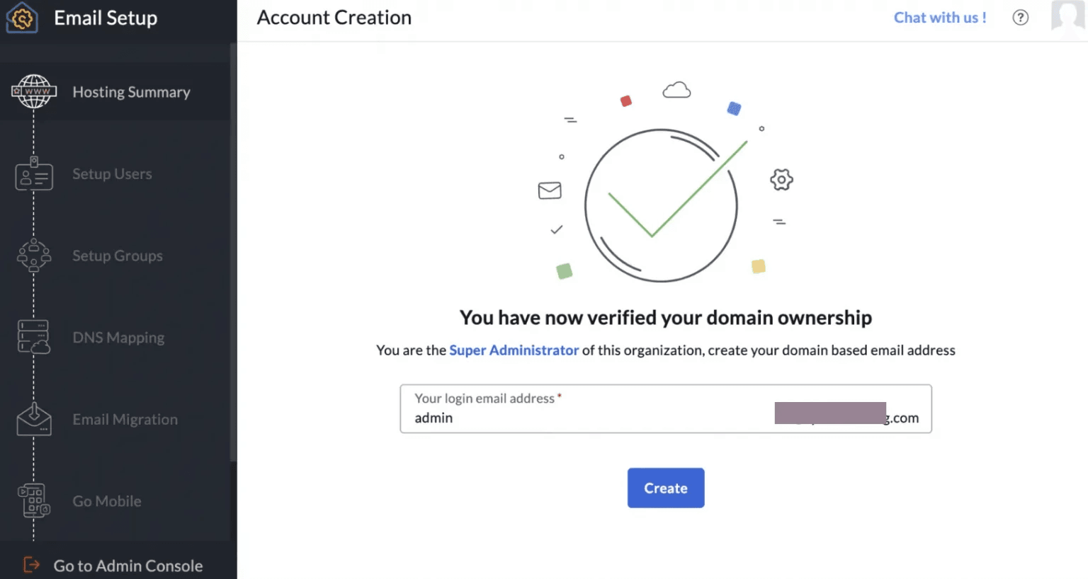
Task: Click the Setup Users ID card icon
Action: [x=33, y=174]
